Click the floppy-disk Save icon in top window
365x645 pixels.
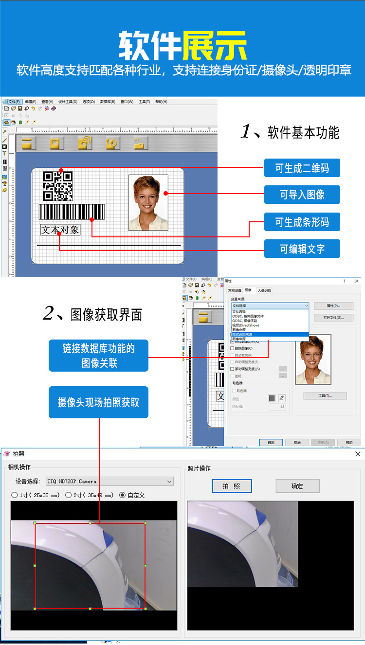point(20,108)
